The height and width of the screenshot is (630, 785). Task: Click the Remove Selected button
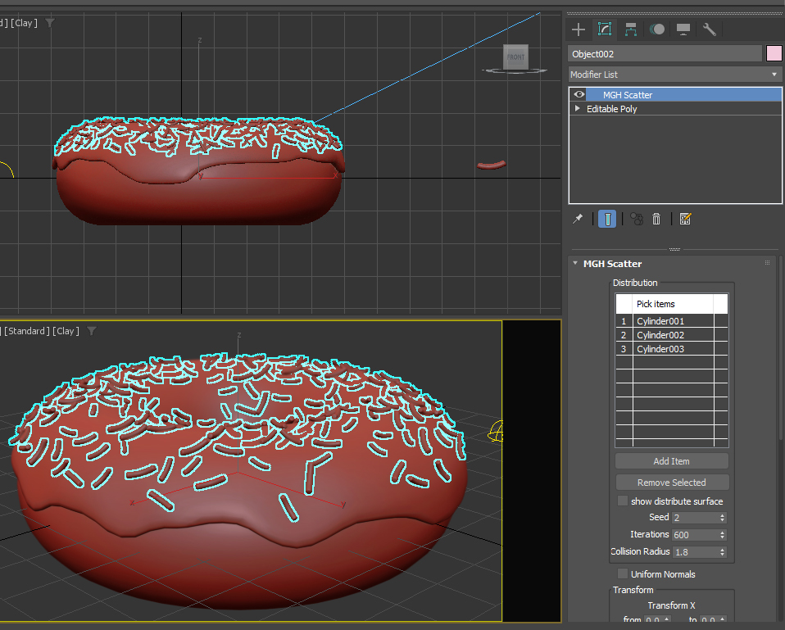click(x=672, y=483)
